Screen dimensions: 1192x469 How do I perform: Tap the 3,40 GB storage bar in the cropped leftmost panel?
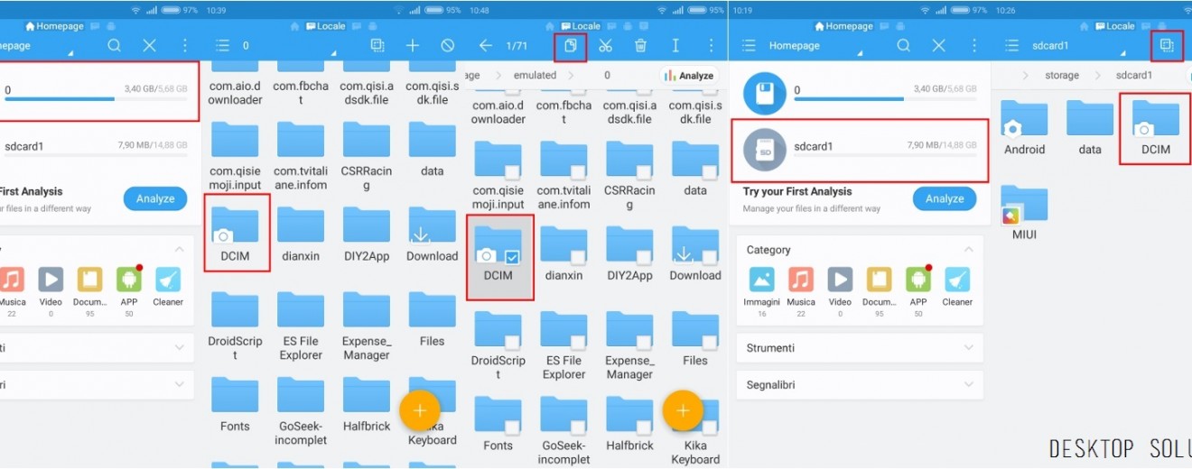pyautogui.click(x=96, y=99)
